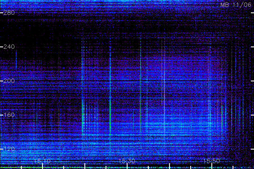254x169 pixels.
Task: Click the 15:50 time axis label
Action: 212,161
